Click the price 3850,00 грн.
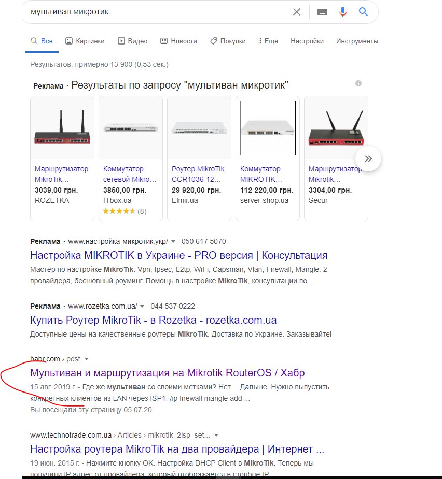 pyautogui.click(x=125, y=191)
